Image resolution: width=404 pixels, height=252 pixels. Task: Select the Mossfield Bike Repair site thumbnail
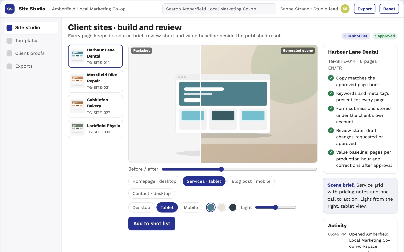coord(77,81)
